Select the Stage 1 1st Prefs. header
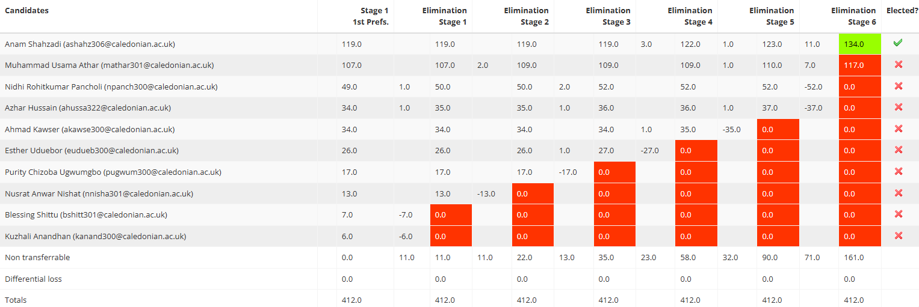This screenshot has width=919, height=307. click(x=370, y=16)
